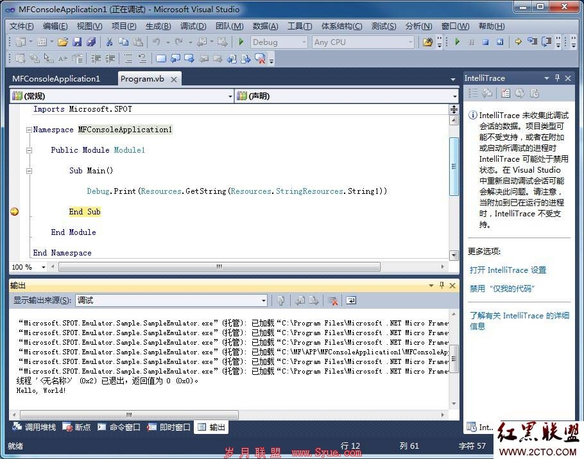Close the Program.vb tab
The image size is (584, 459).
[173, 80]
